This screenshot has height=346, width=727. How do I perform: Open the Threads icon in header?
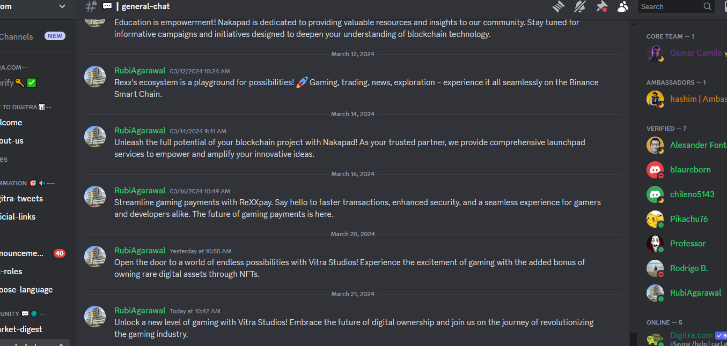pos(559,6)
